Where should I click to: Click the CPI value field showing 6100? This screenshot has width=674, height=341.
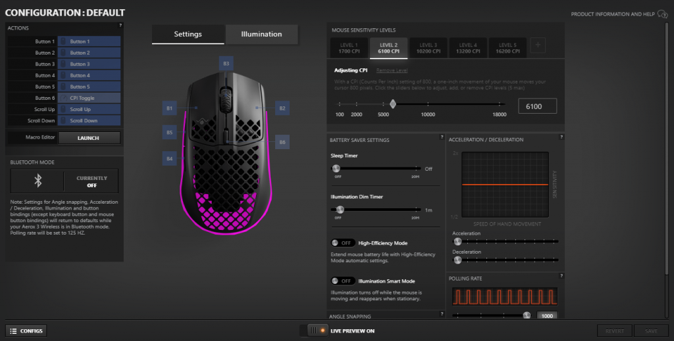pos(537,106)
